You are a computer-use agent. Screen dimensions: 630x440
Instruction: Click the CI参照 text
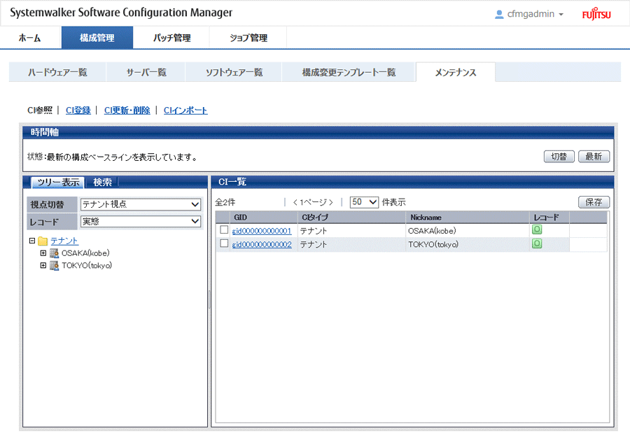40,111
